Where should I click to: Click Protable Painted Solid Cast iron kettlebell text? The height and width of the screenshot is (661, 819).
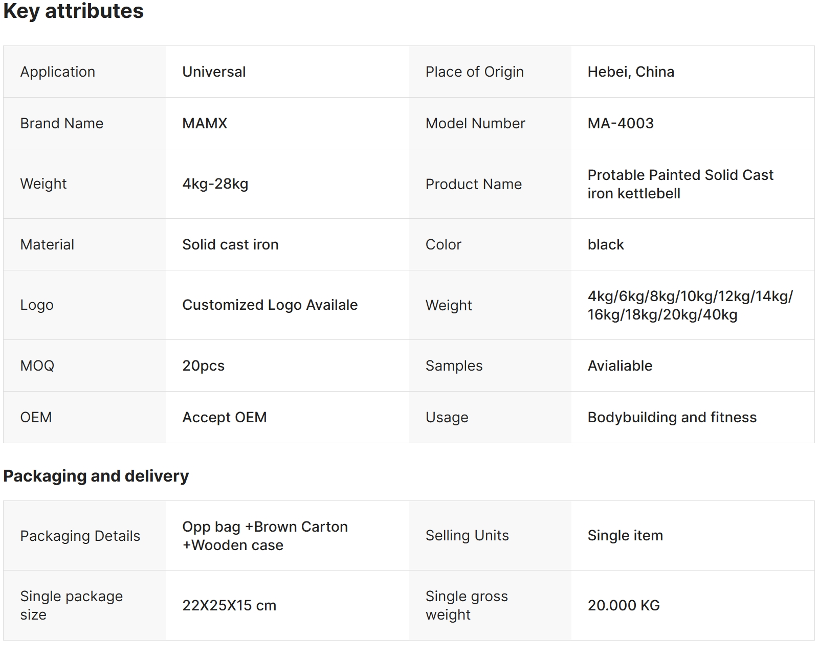[x=680, y=184]
